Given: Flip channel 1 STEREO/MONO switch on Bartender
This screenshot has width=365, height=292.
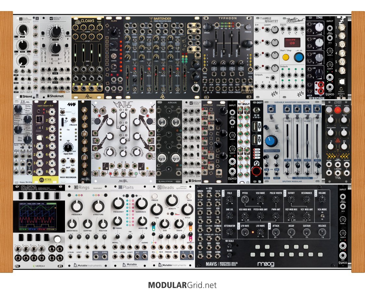Looking at the screenshot, I should click(135, 40).
